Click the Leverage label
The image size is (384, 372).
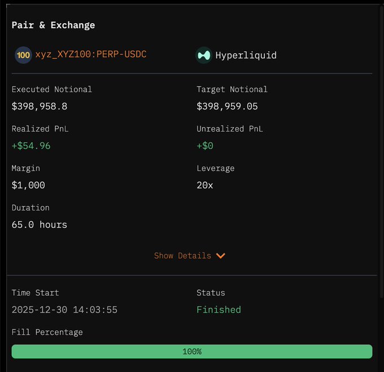pos(215,168)
